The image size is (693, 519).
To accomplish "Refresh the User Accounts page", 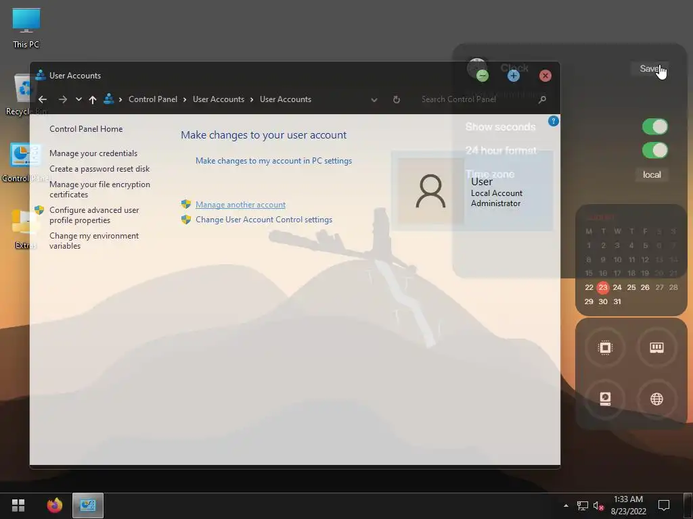I will [397, 100].
